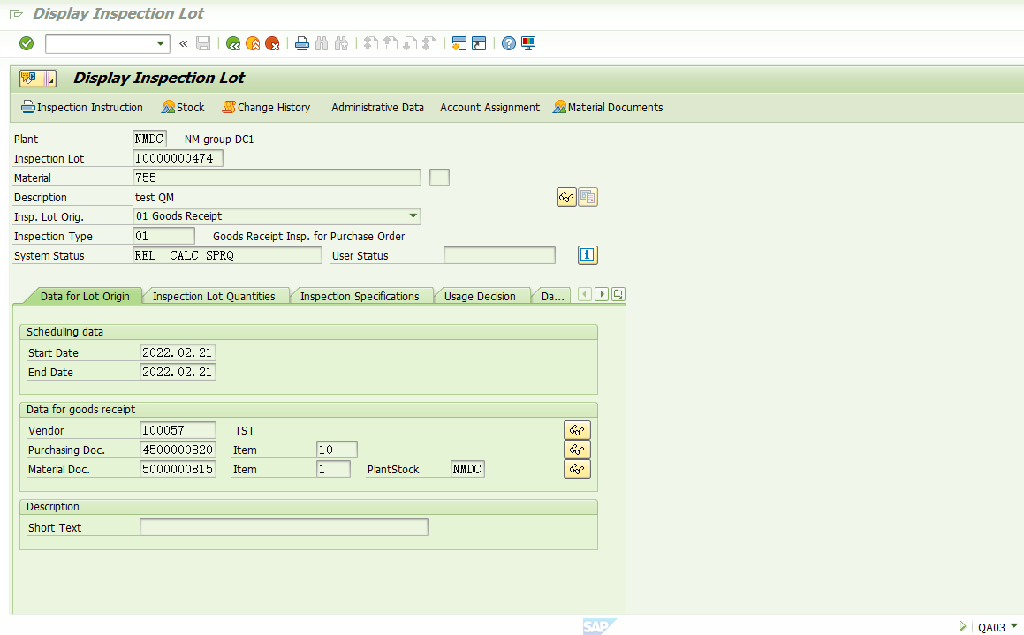Open the Usage Decision tab
This screenshot has width=1024, height=635.
(482, 296)
